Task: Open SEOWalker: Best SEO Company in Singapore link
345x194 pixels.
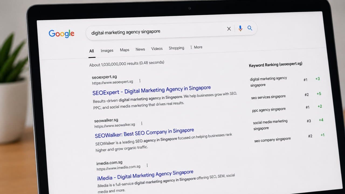Action: click(x=144, y=133)
